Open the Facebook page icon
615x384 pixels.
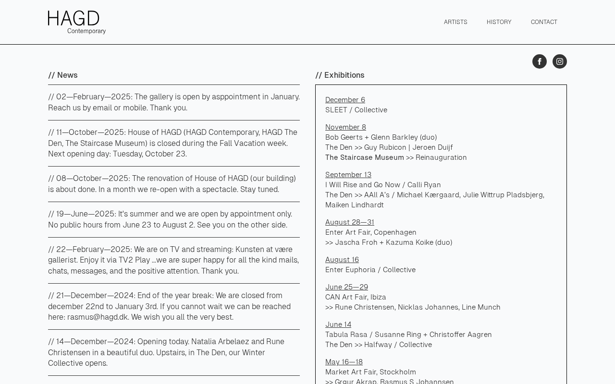[539, 61]
